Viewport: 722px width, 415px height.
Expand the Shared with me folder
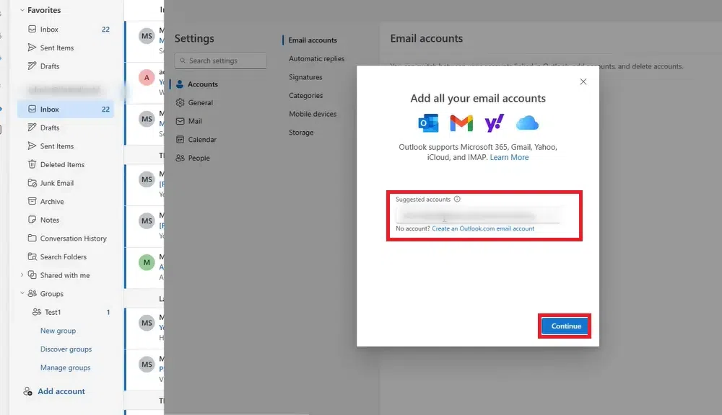(22, 275)
